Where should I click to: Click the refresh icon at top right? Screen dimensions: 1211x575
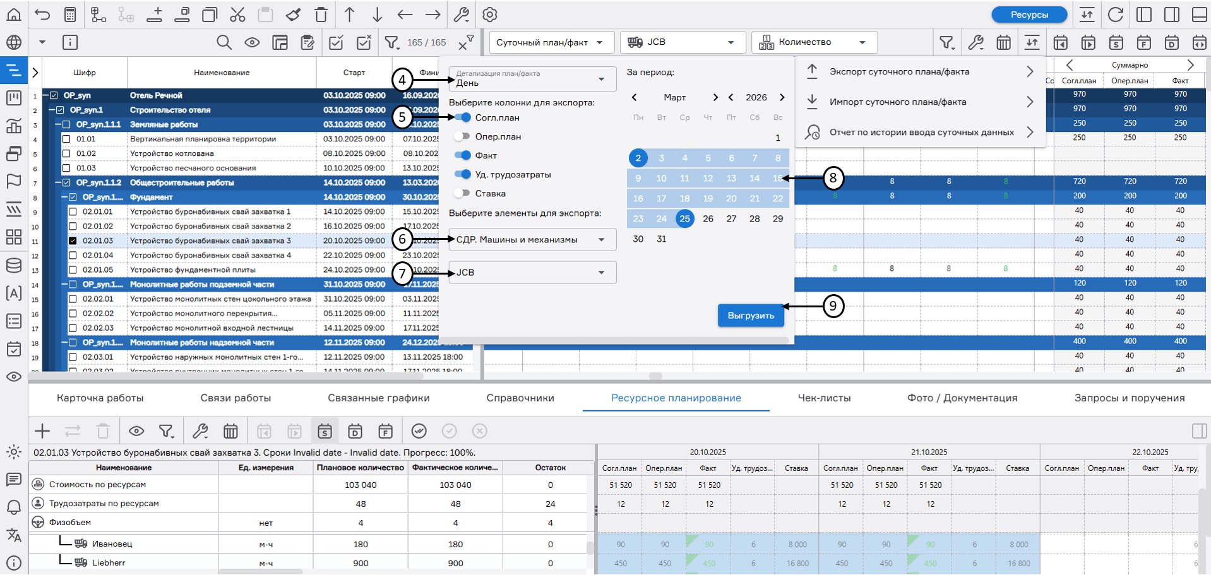(x=1116, y=15)
